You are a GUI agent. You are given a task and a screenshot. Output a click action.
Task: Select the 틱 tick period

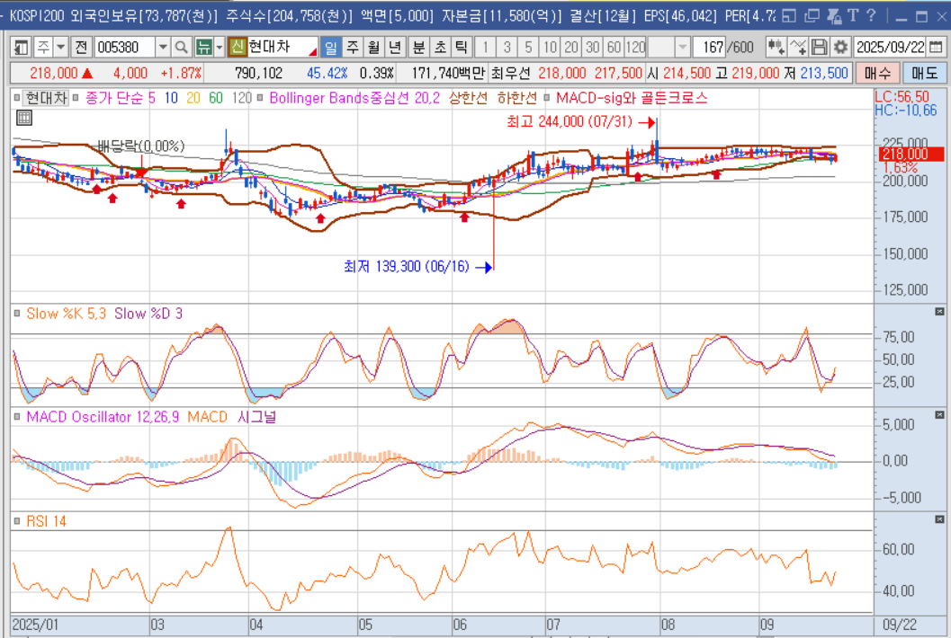click(461, 47)
